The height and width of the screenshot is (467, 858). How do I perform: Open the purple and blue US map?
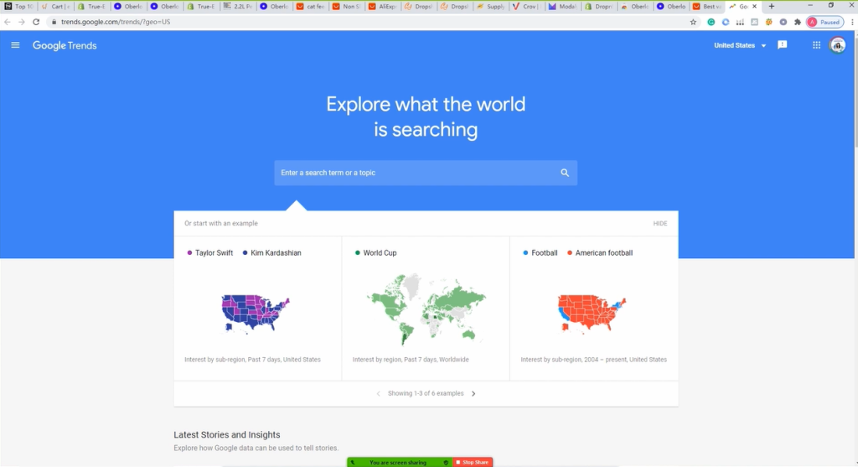click(x=255, y=314)
